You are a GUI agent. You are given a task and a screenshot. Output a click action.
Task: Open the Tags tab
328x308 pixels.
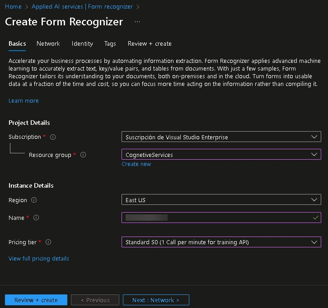coord(110,43)
